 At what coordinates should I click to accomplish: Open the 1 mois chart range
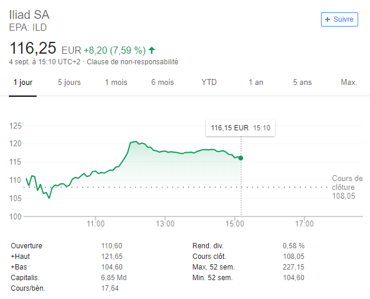tap(116, 83)
